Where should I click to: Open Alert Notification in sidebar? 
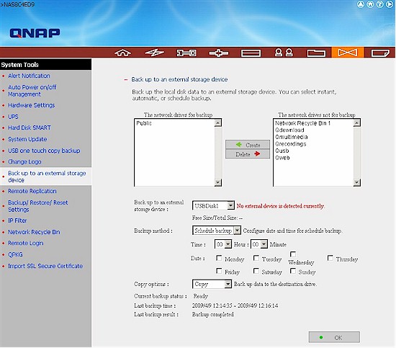29,76
